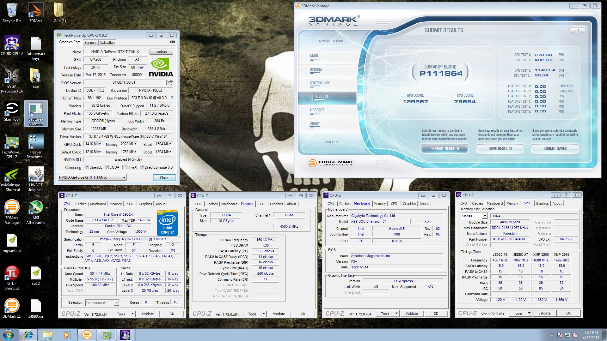Switch to Sensors tab in GPU-Z
The height and width of the screenshot is (341, 607).
(90, 43)
